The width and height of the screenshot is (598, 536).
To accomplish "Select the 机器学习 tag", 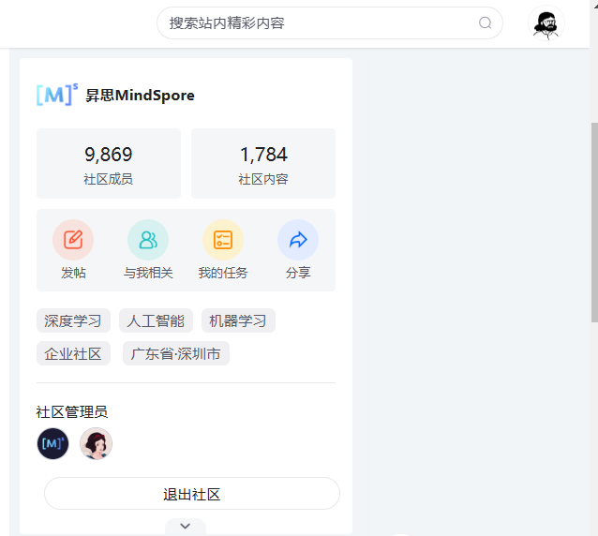I will pos(238,320).
